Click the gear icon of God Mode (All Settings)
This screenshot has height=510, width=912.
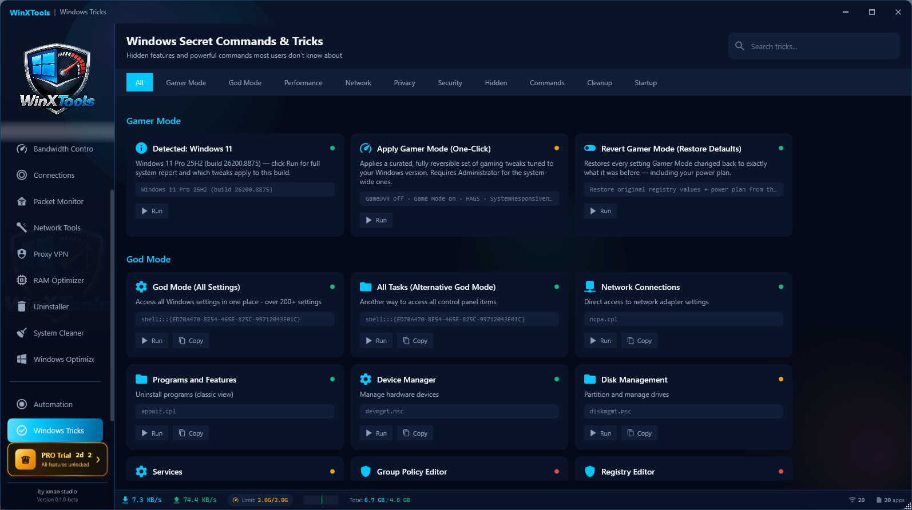pyautogui.click(x=141, y=286)
